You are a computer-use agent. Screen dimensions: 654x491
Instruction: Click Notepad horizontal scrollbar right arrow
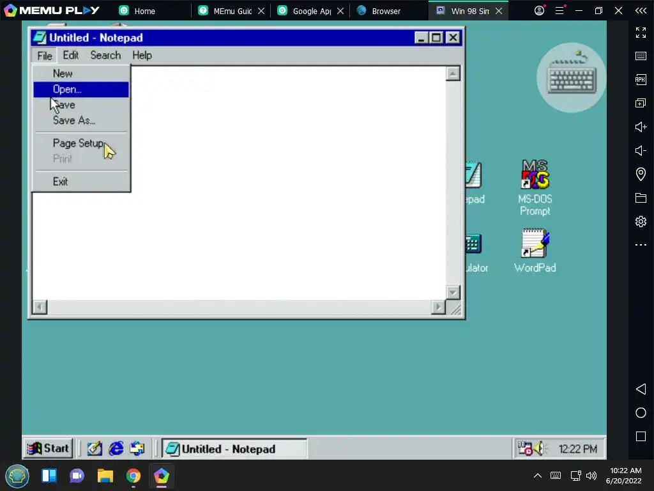[438, 308]
